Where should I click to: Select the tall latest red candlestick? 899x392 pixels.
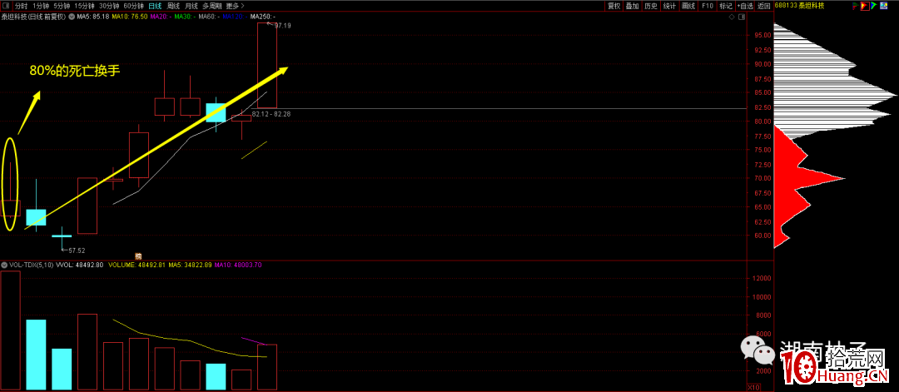267,65
